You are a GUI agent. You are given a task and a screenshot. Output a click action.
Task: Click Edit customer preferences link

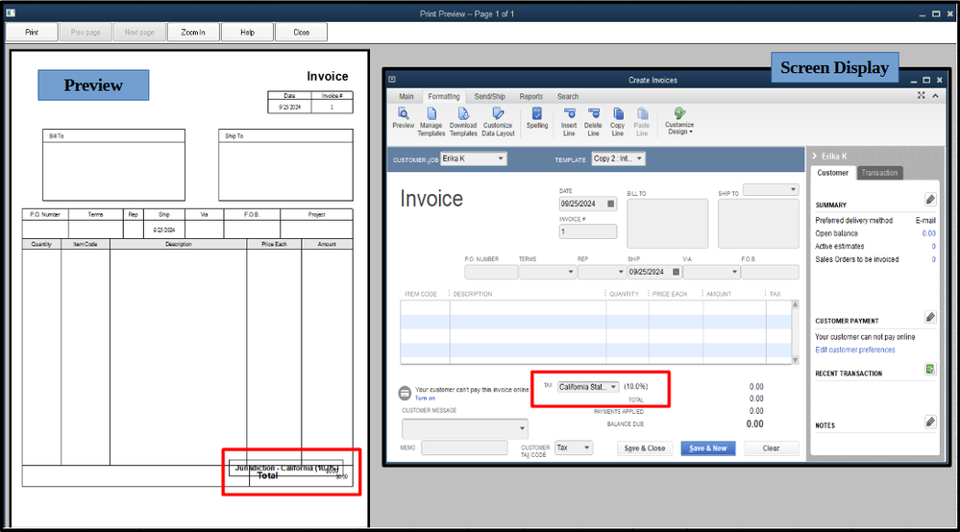pyautogui.click(x=854, y=350)
